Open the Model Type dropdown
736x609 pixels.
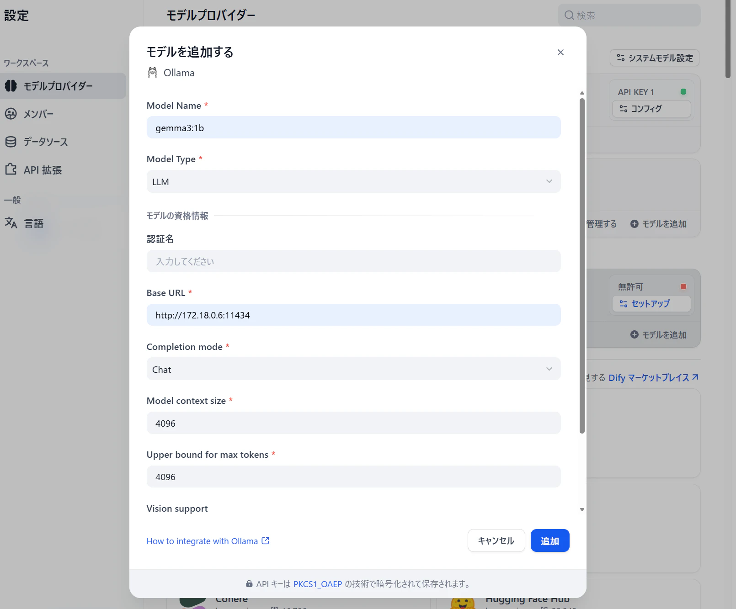(x=353, y=181)
